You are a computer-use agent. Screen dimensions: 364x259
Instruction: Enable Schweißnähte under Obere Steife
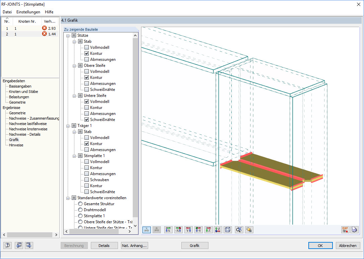[x=86, y=89]
